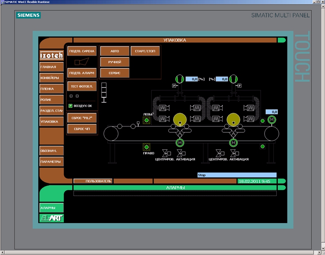Viewport: 325px width, 255px height.
Task: Select the conveyor drive motor M icon
Action: pos(272,120)
